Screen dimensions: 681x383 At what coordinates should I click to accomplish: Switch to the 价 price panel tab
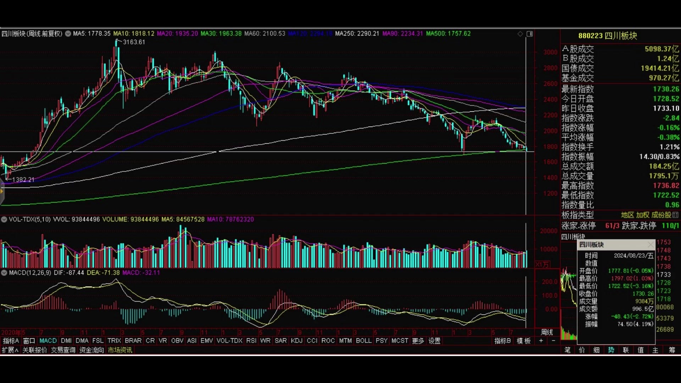[582, 350]
